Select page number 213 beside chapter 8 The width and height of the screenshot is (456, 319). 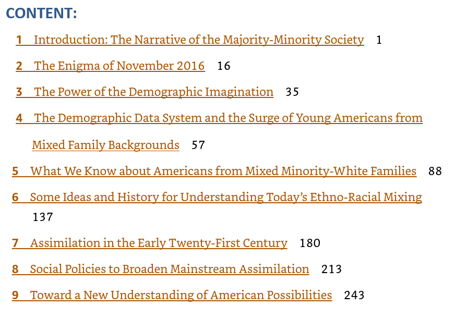pyautogui.click(x=331, y=269)
